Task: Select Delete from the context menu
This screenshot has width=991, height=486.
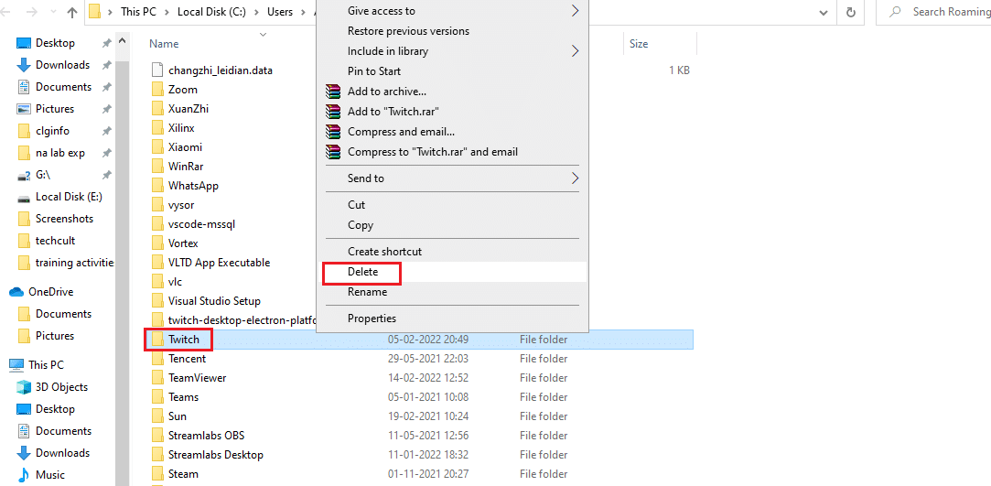Action: click(x=362, y=272)
